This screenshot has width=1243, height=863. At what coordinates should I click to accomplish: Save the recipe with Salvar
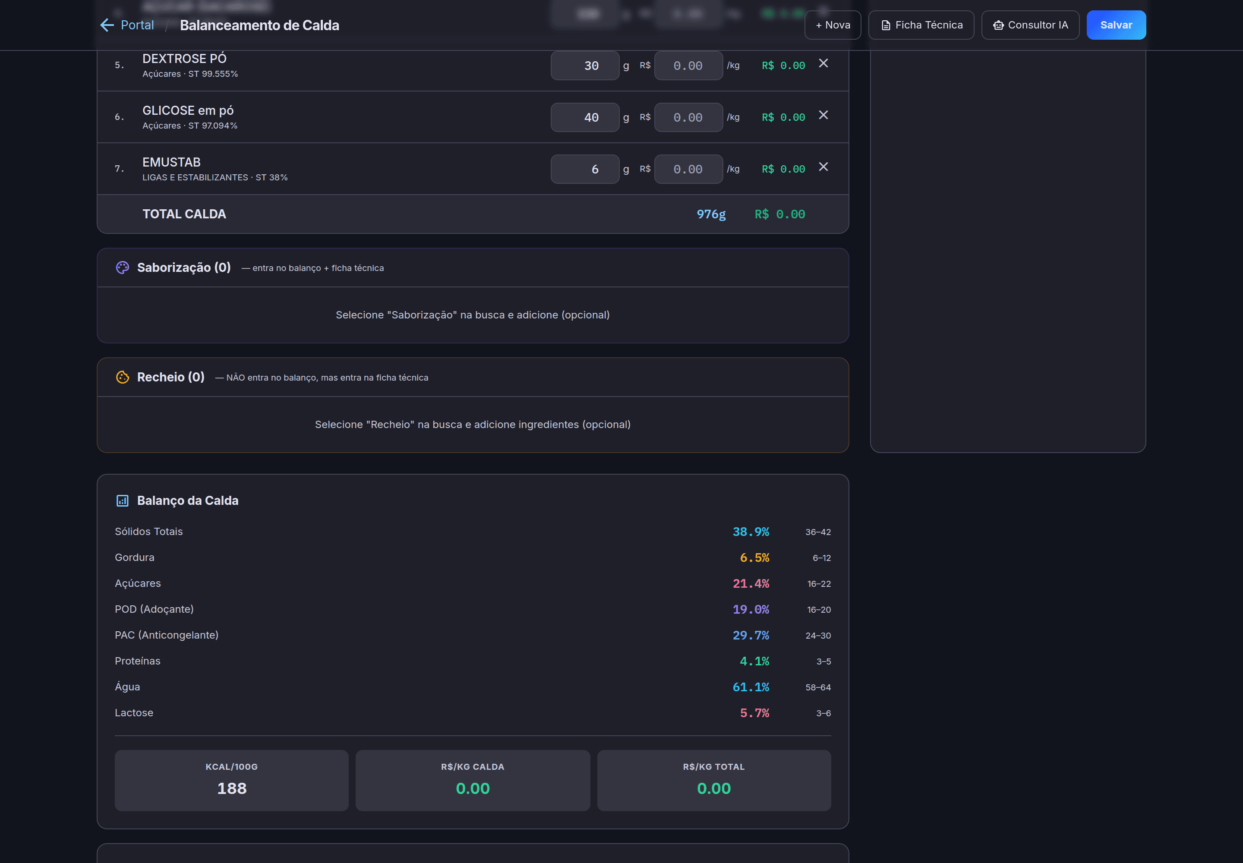pyautogui.click(x=1116, y=25)
